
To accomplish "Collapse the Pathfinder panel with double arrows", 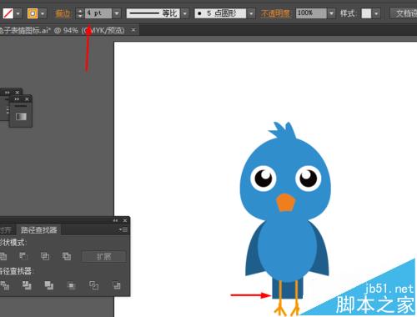I will (x=115, y=220).
